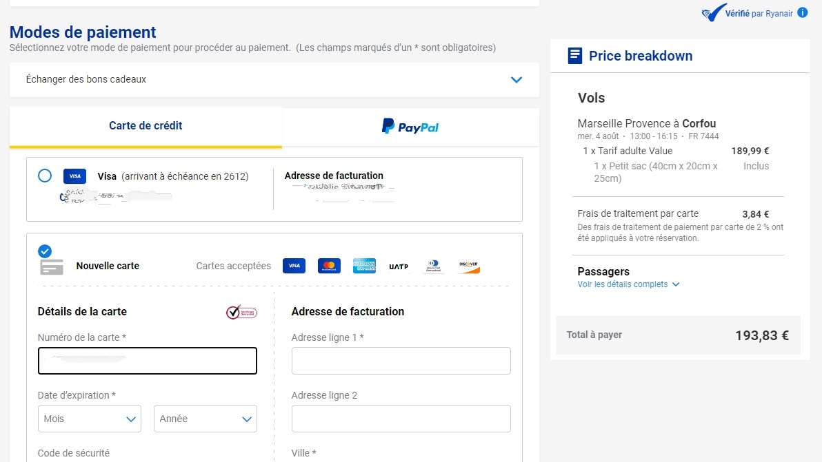
Task: Open the Année expiration dropdown
Action: [x=205, y=419]
